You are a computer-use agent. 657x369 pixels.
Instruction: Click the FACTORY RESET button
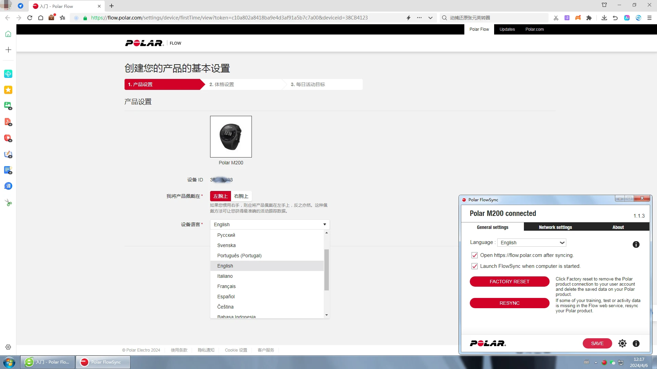click(x=510, y=282)
